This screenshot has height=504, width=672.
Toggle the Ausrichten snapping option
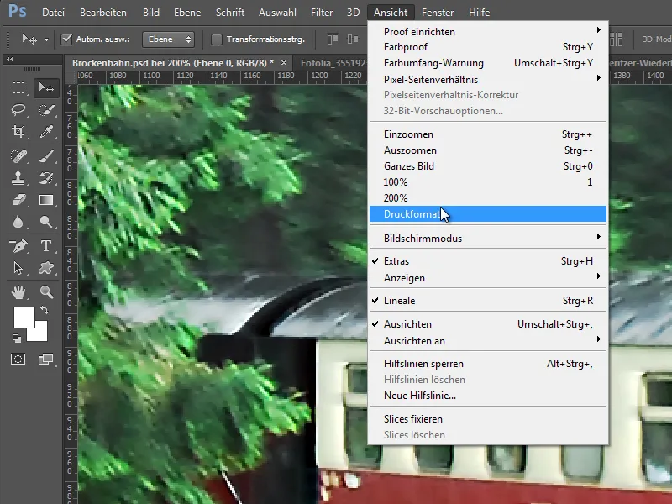(x=488, y=324)
